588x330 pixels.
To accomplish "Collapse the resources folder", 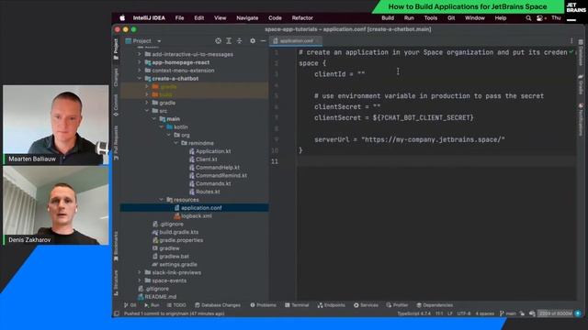I will [162, 200].
